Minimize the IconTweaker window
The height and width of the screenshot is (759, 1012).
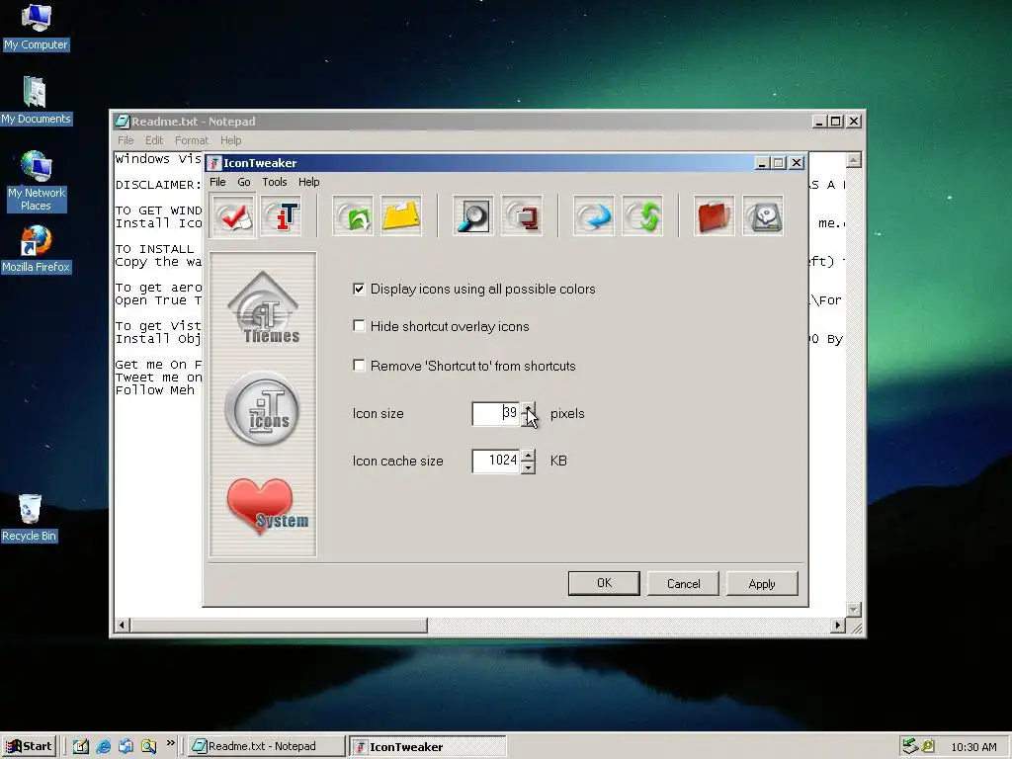763,163
